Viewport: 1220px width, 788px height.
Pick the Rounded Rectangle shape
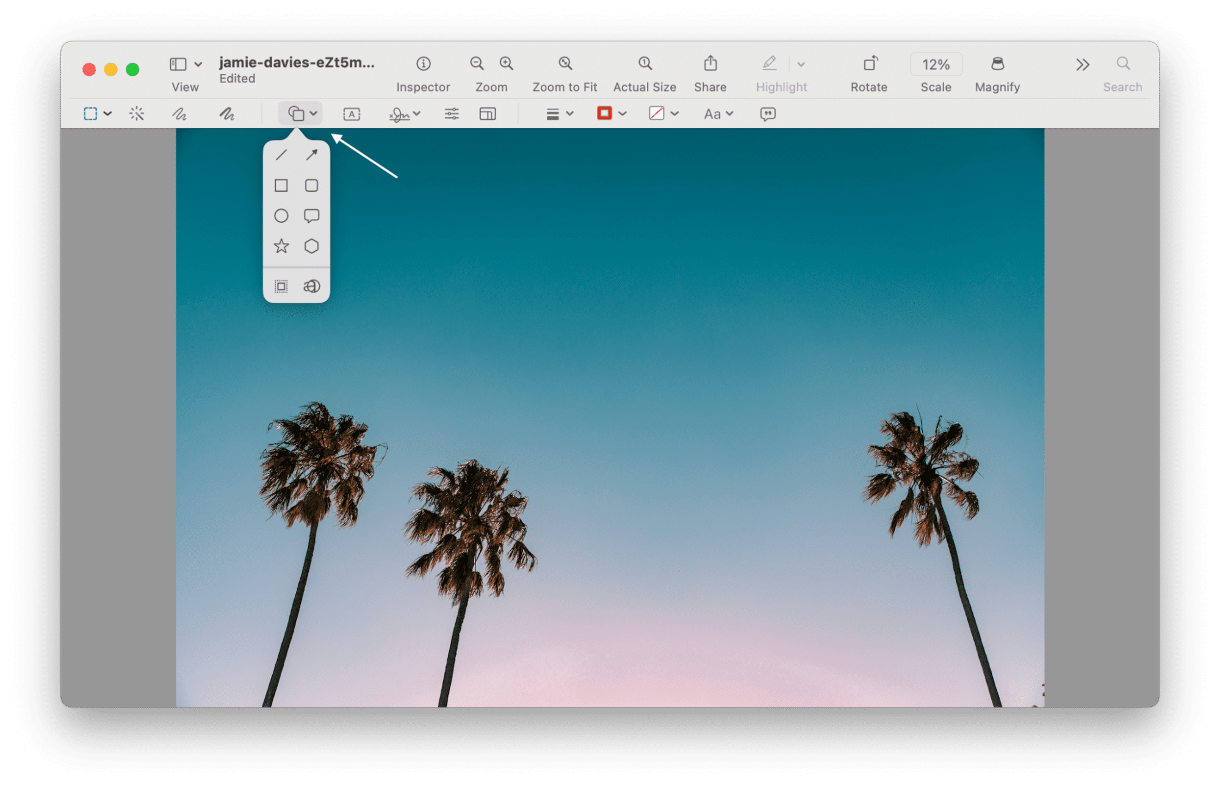coord(312,185)
